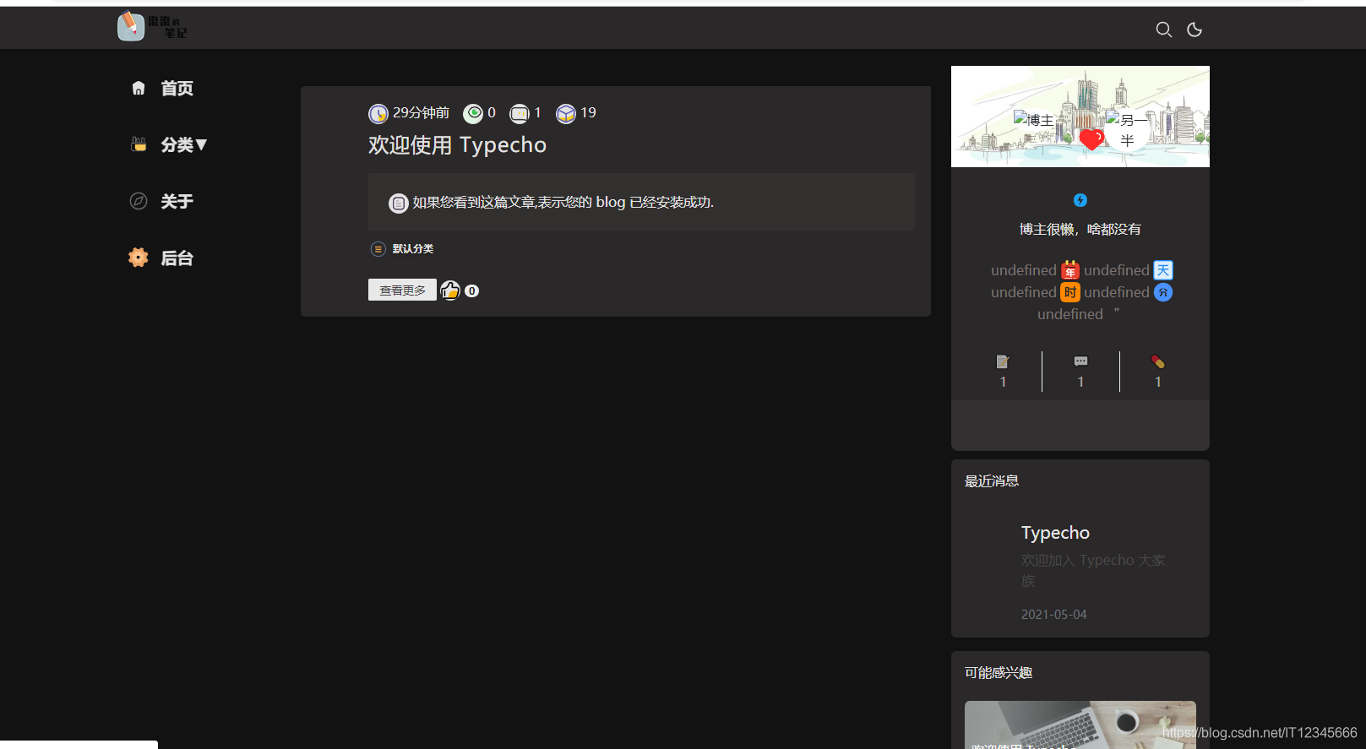Click the eye view-count icon
The width and height of the screenshot is (1366, 749).
pyautogui.click(x=473, y=113)
